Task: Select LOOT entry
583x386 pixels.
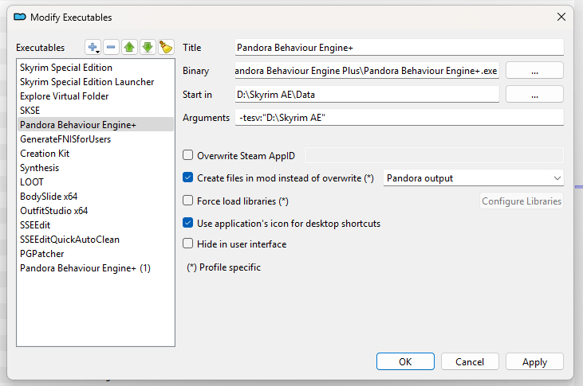Action: (x=96, y=182)
